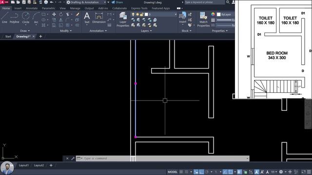Click the Insert block tool
This screenshot has width=312, height=175.
pos(182,18)
